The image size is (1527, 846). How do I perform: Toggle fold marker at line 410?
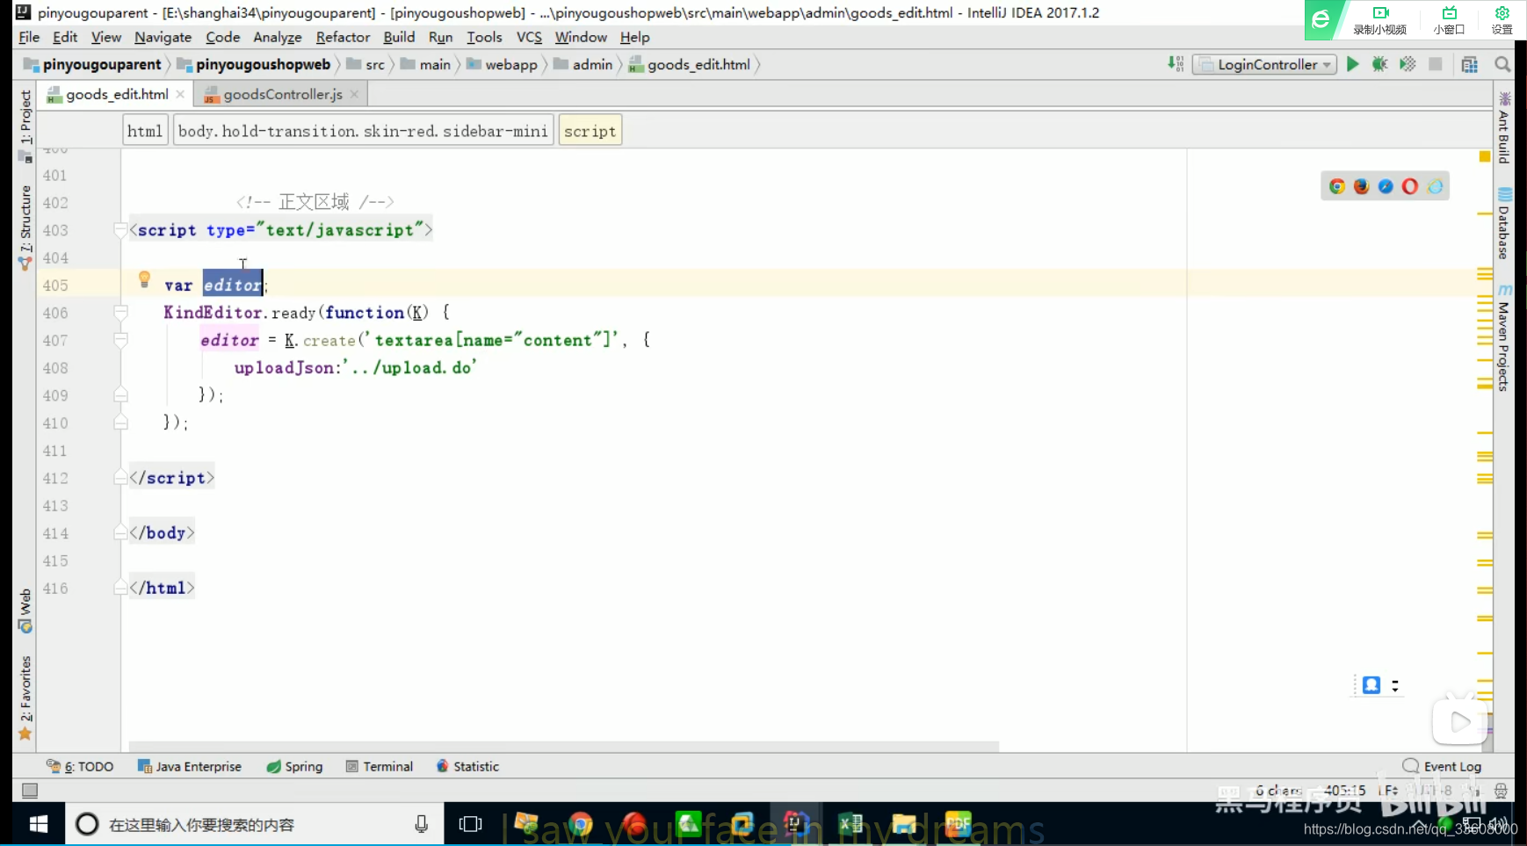click(120, 423)
